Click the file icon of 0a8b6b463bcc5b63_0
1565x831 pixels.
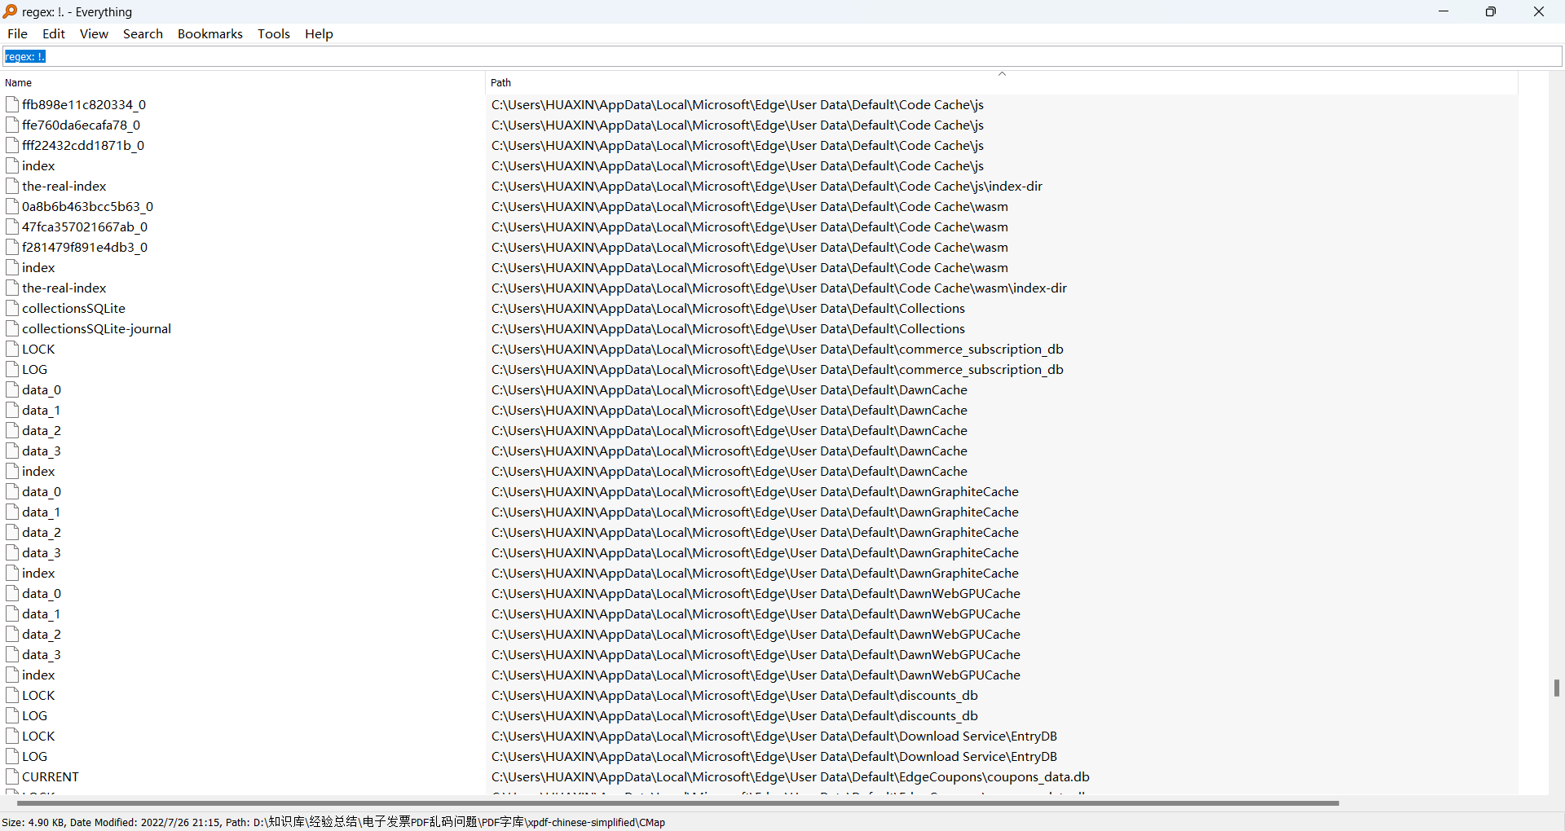12,206
